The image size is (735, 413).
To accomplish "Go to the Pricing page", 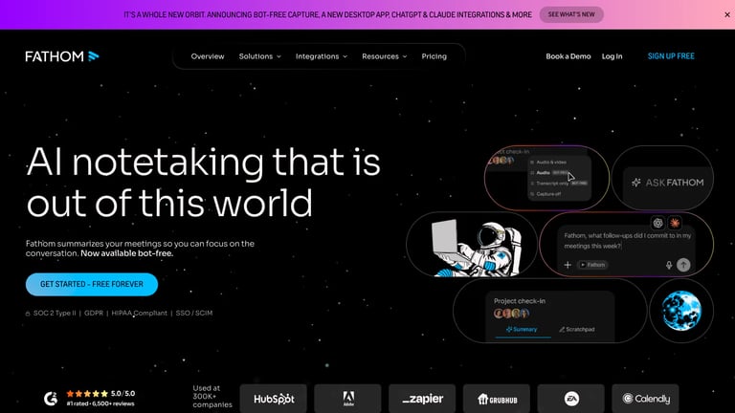I will point(434,56).
